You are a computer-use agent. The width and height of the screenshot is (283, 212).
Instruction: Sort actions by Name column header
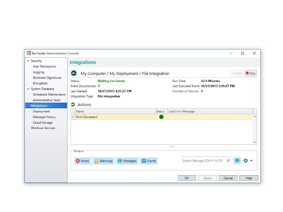coord(115,111)
